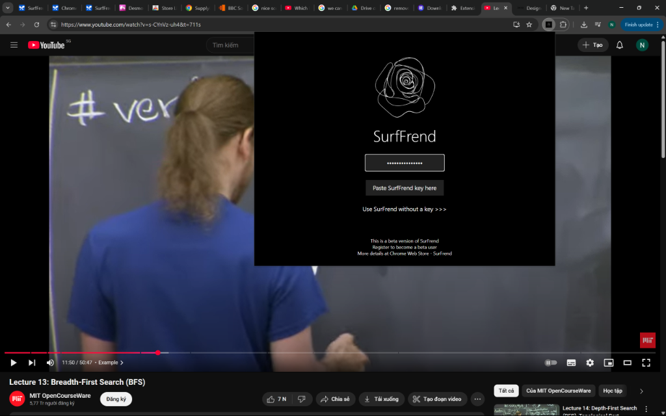Open the tab search dropdown arrow
Screen dimensions: 666x416
(x=7, y=8)
